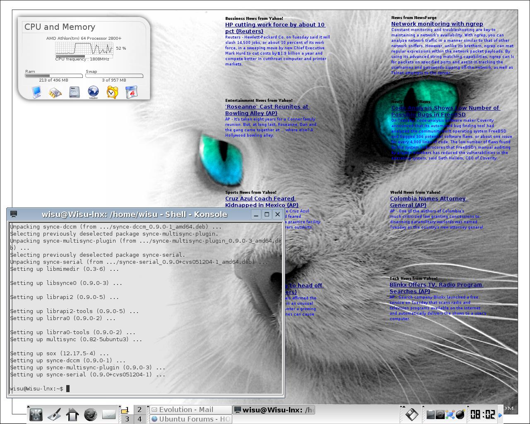
Task: Switch to virtual desktop 4
Action: click(x=140, y=419)
